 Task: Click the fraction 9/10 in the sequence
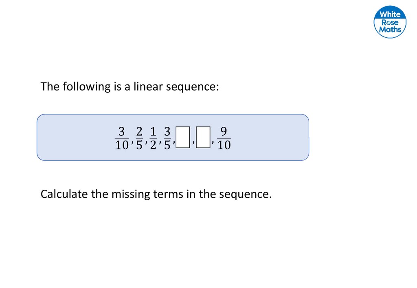tap(224, 137)
